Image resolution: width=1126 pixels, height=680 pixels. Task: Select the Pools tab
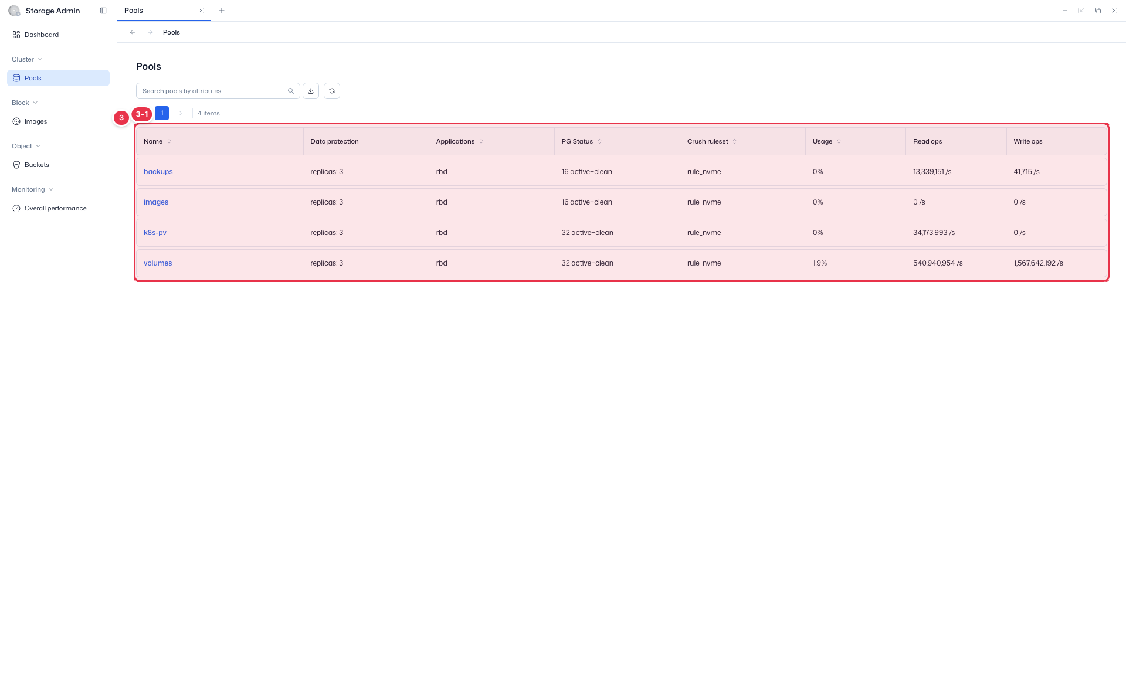point(164,11)
